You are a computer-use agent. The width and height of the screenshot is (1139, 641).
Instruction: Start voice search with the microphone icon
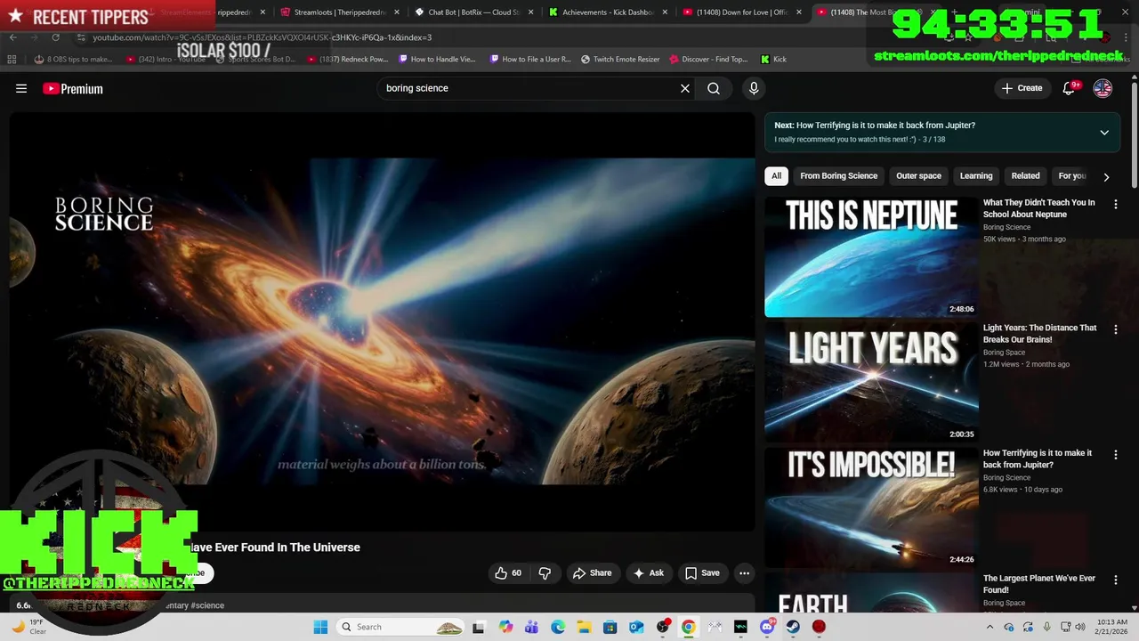pyautogui.click(x=754, y=88)
